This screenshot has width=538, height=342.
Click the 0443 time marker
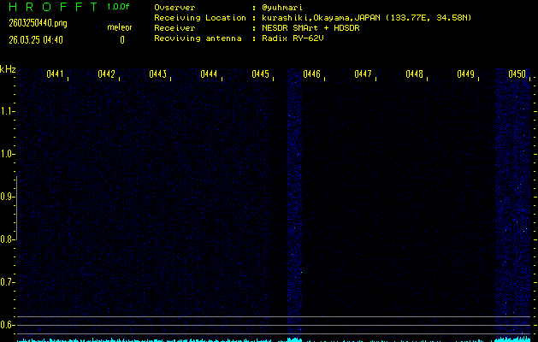pyautogui.click(x=158, y=74)
